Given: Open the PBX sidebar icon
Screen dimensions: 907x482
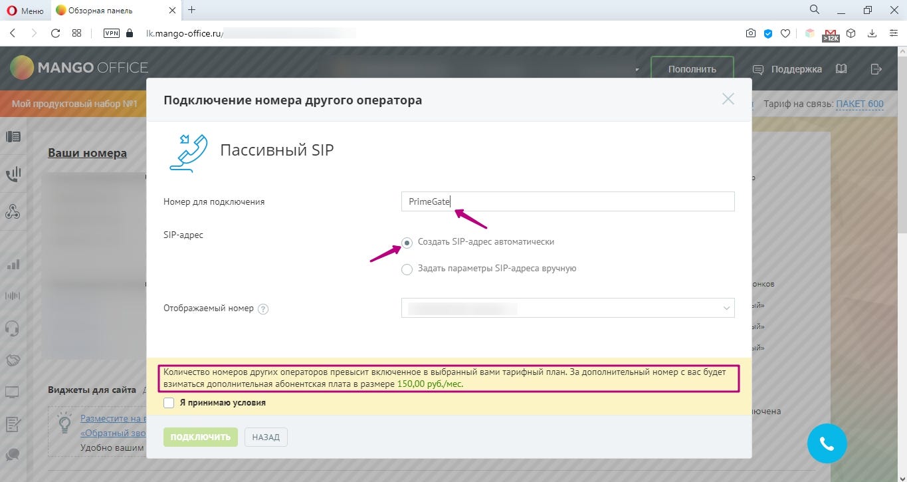Looking at the screenshot, I should click(13, 137).
